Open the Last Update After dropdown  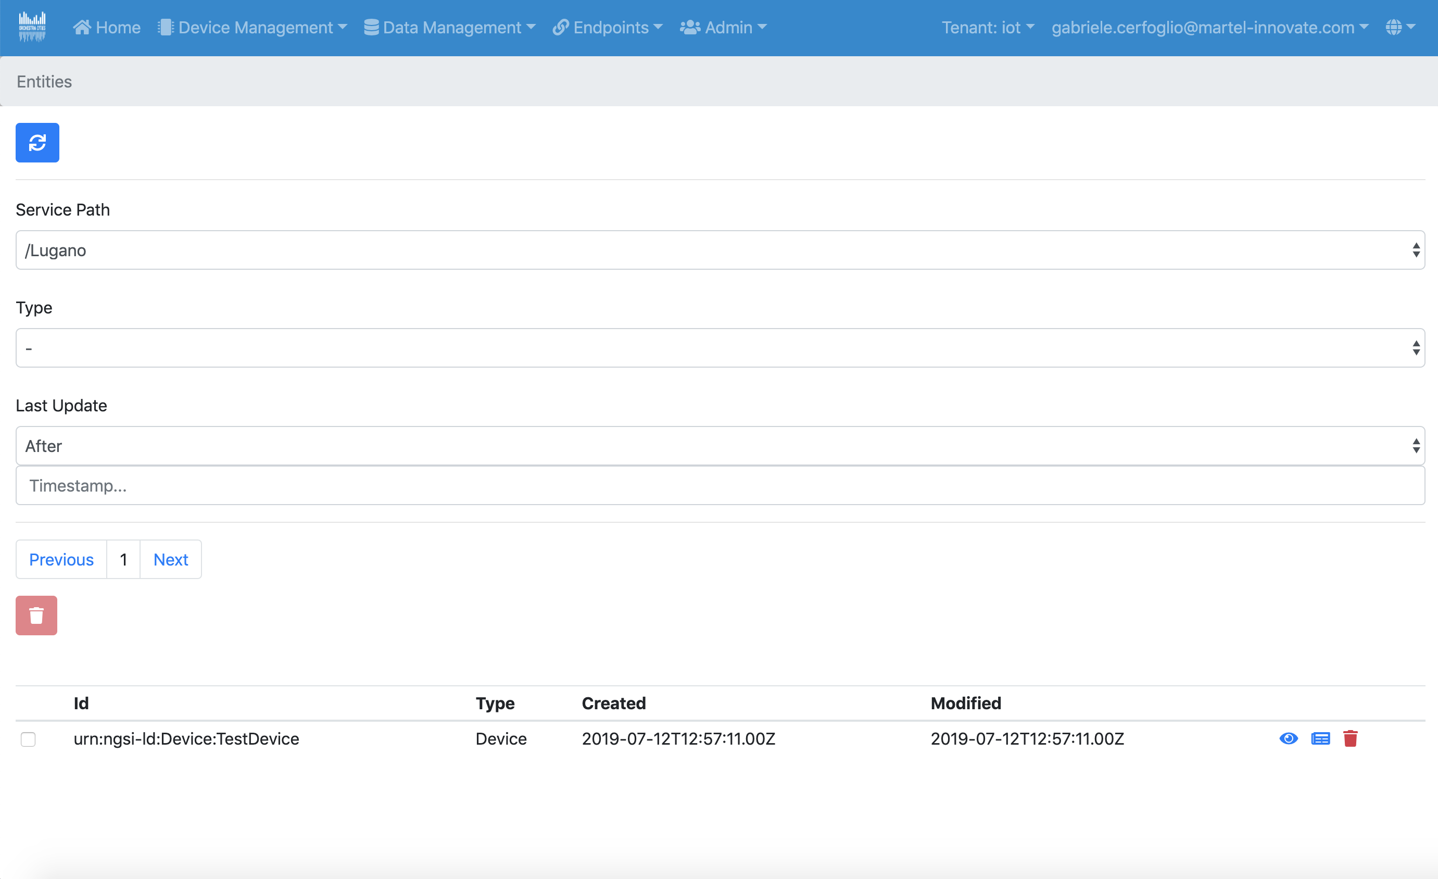pyautogui.click(x=720, y=446)
